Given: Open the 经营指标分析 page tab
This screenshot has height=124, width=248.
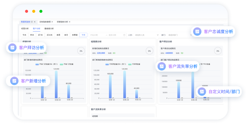Looking at the screenshot, I should [x=62, y=22].
